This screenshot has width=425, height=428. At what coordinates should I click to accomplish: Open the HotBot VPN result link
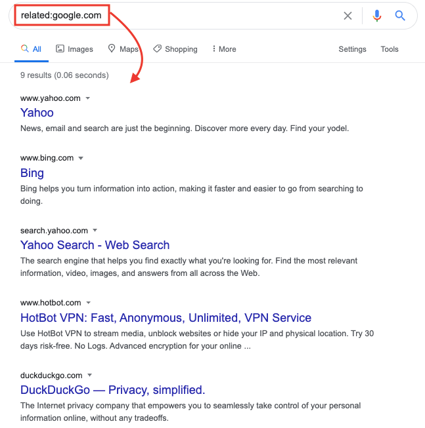(x=166, y=318)
